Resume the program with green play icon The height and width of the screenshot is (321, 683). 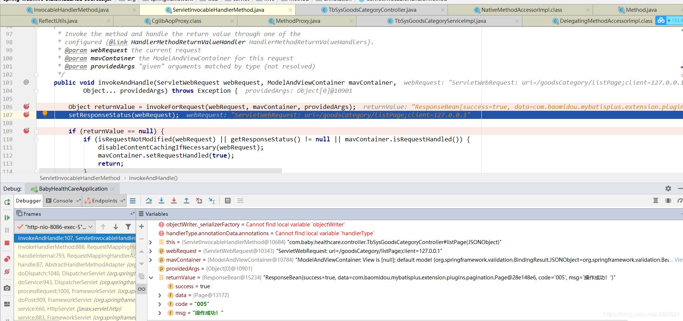tap(7, 218)
